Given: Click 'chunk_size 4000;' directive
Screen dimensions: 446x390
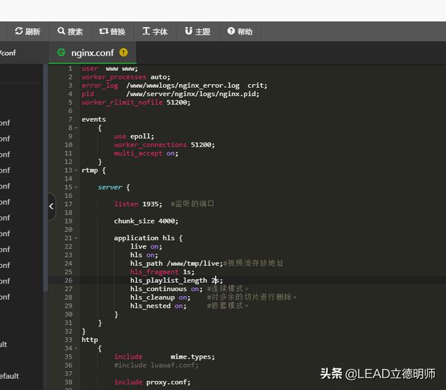Looking at the screenshot, I should point(146,221).
